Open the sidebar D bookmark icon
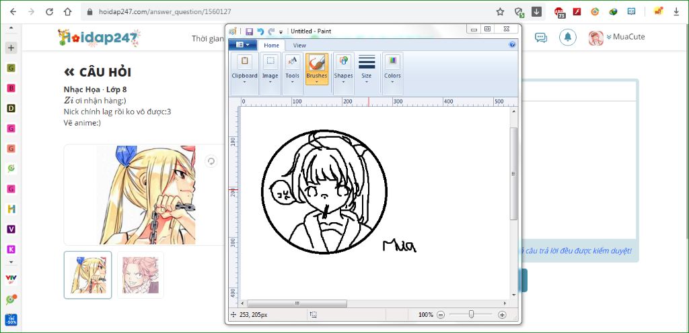The width and height of the screenshot is (689, 333). click(11, 108)
